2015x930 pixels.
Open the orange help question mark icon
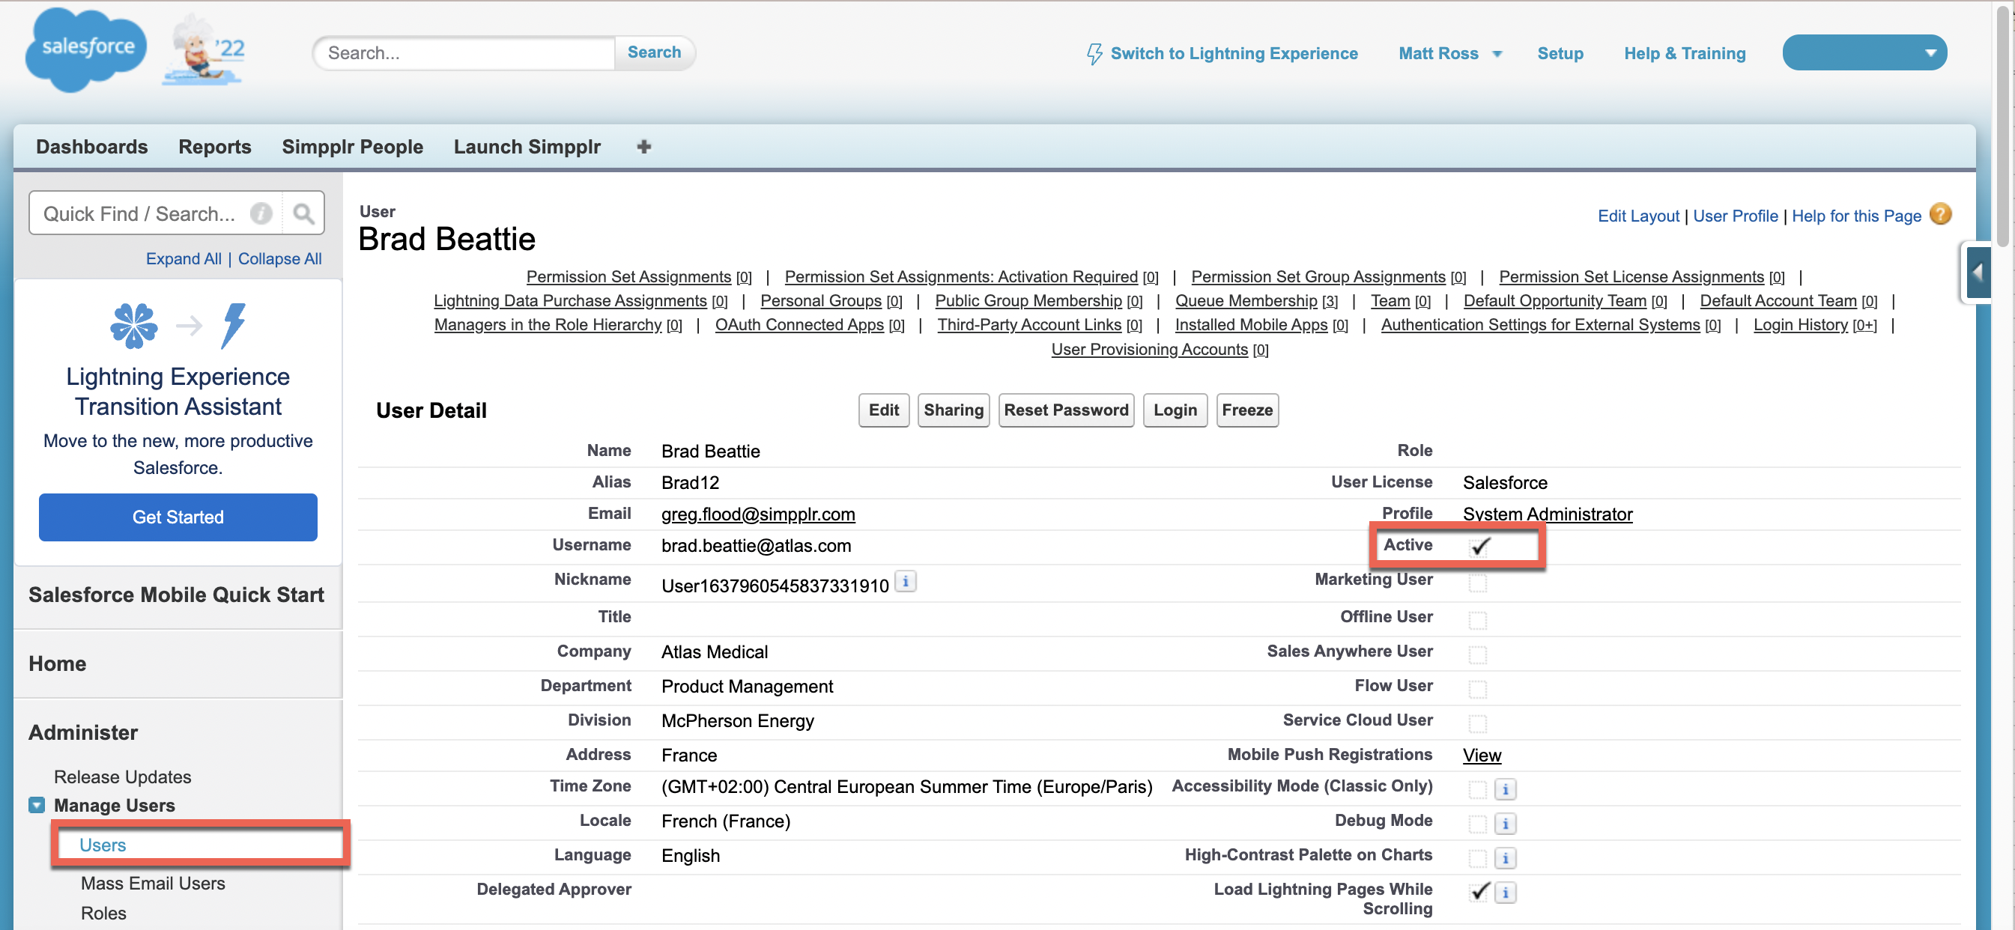1942,214
